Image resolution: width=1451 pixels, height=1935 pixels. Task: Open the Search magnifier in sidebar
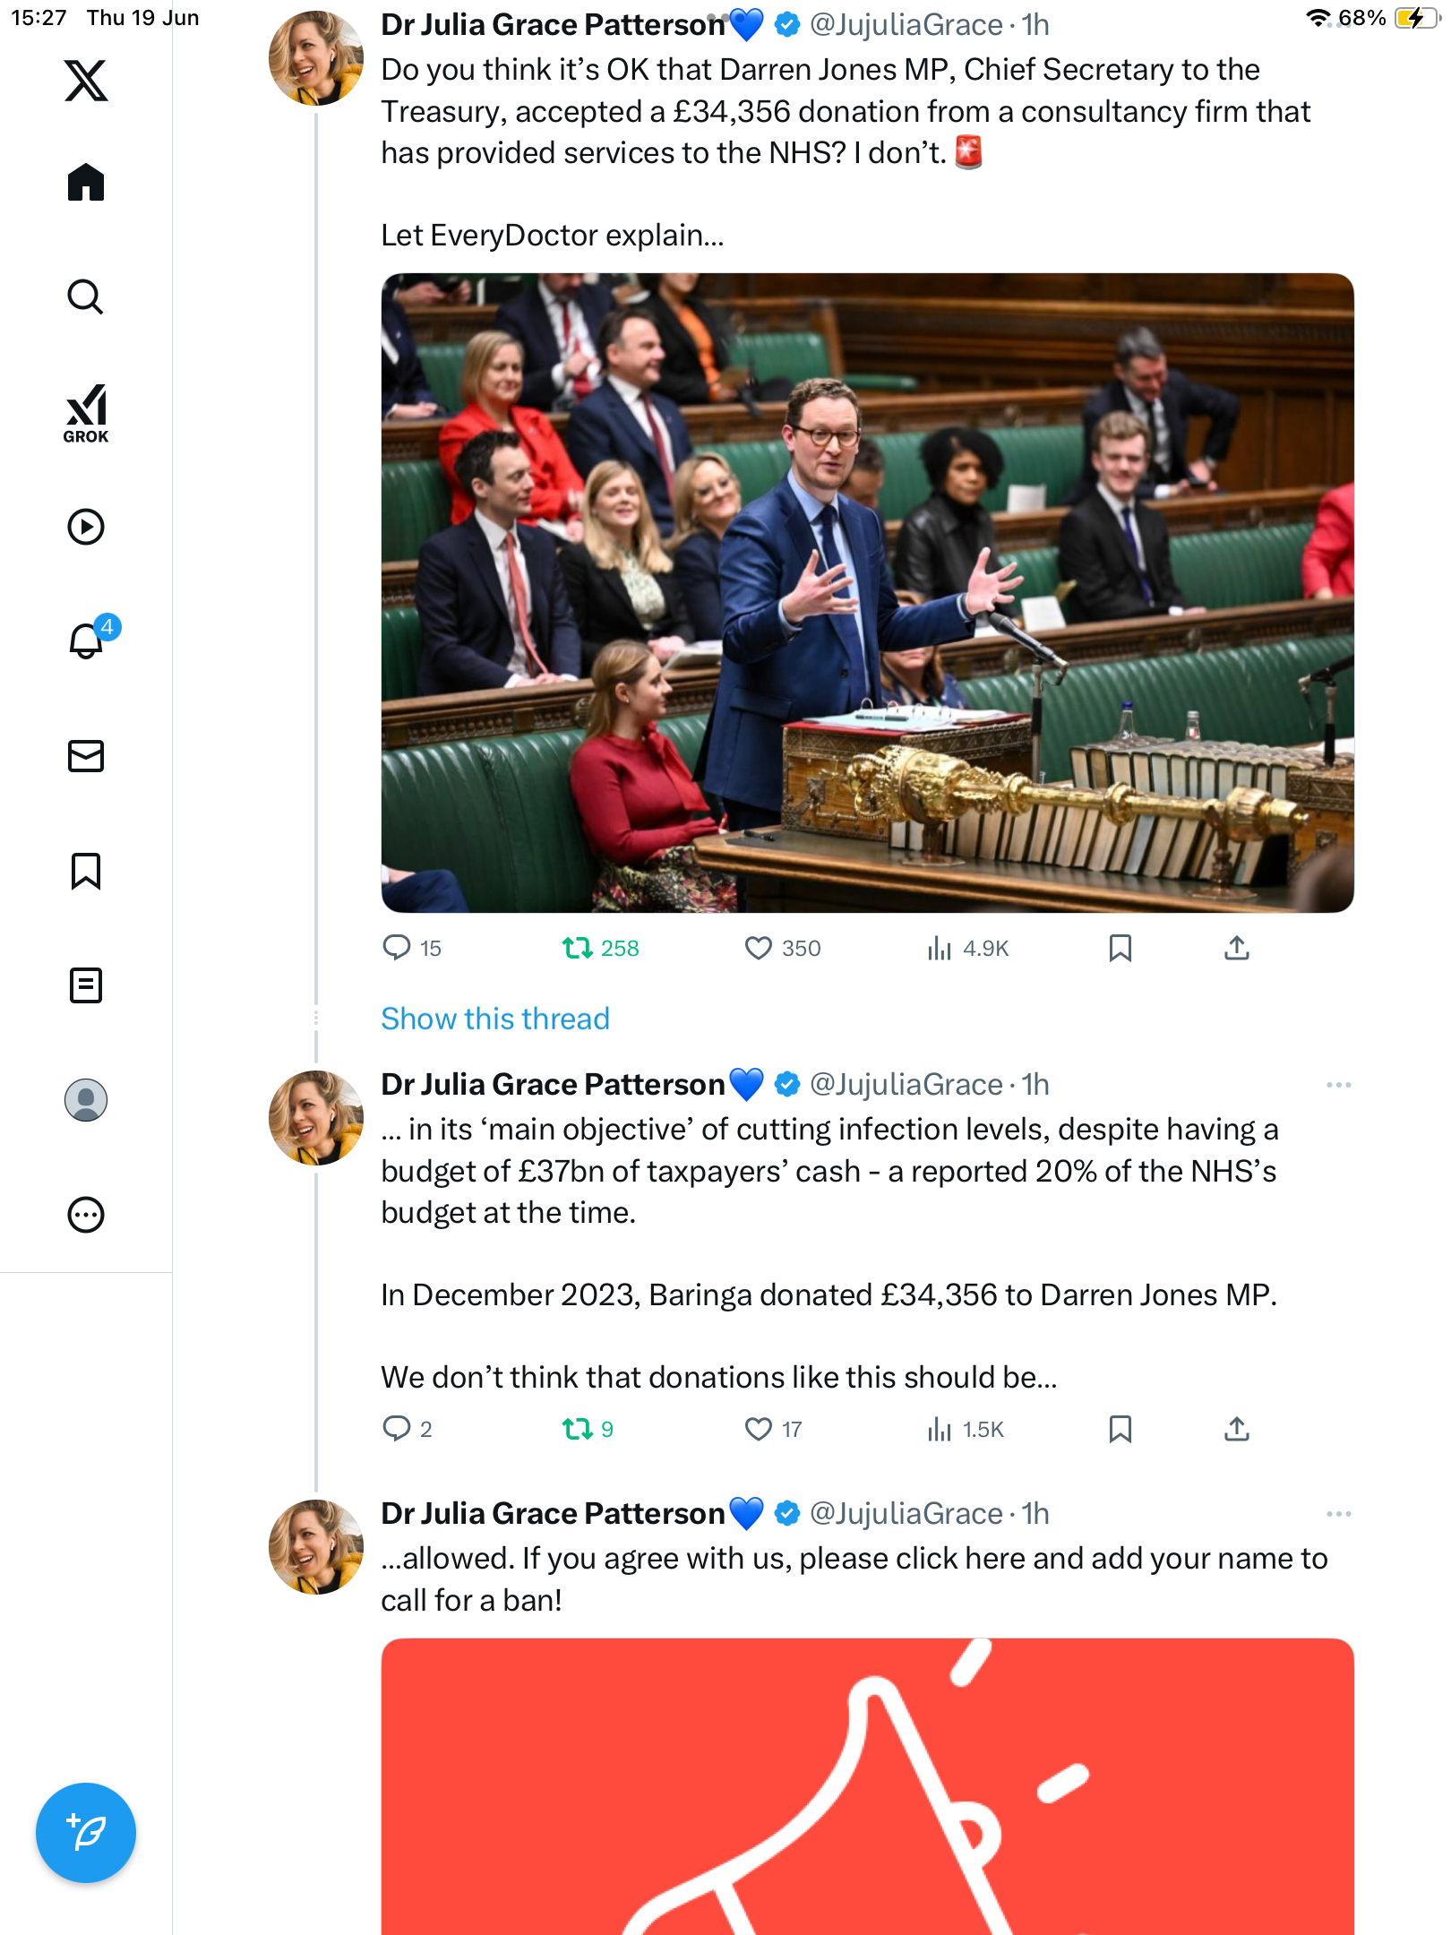(86, 297)
